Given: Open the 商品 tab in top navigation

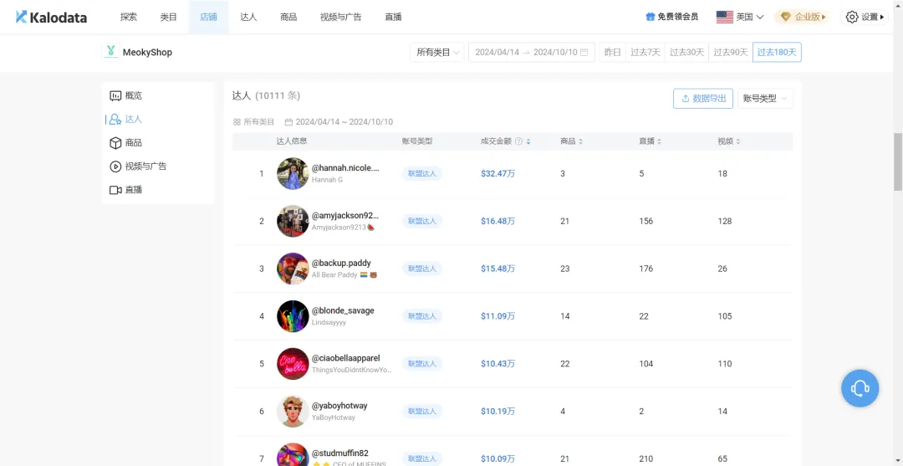Looking at the screenshot, I should pos(288,17).
